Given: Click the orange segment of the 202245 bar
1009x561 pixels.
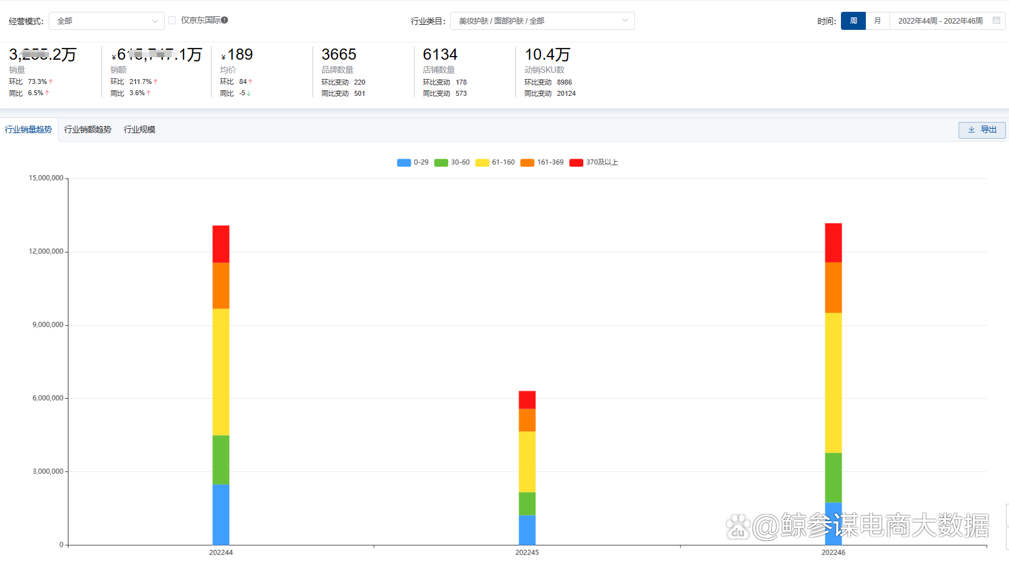Looking at the screenshot, I should point(527,420).
